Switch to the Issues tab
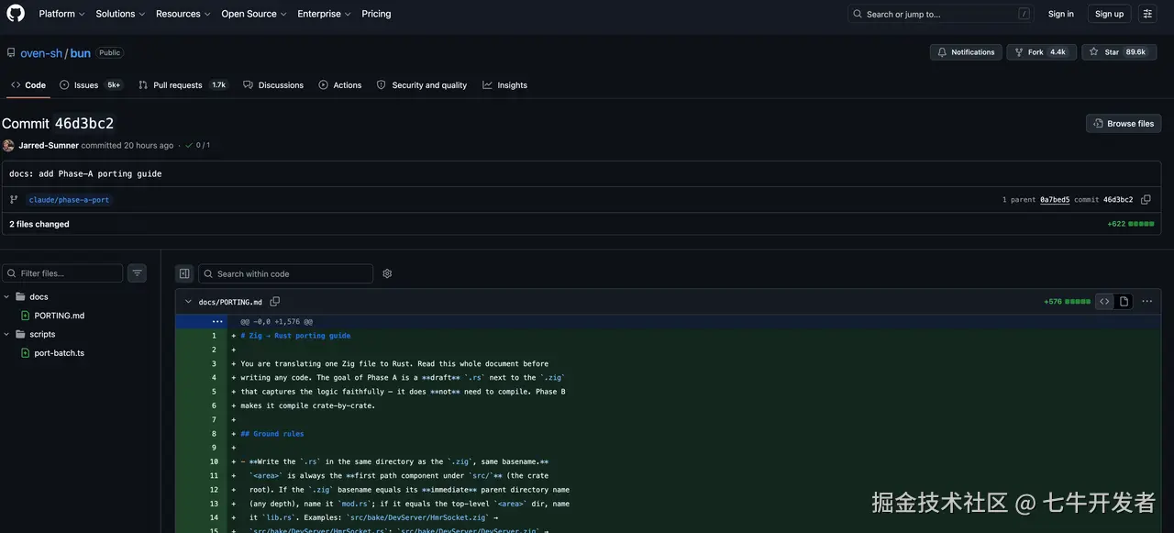1174x533 pixels. point(91,85)
